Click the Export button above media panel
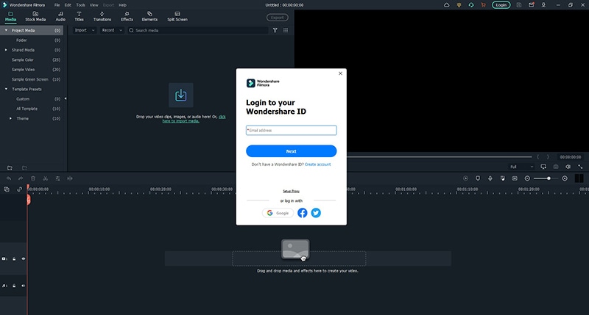The height and width of the screenshot is (315, 589). pyautogui.click(x=278, y=18)
